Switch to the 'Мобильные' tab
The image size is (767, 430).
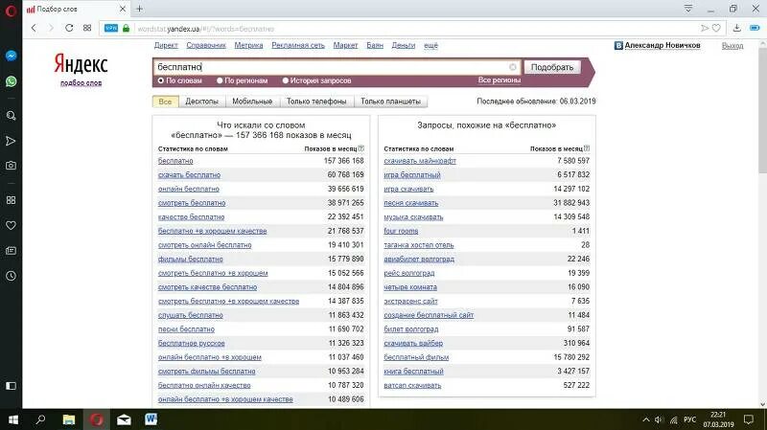[252, 102]
